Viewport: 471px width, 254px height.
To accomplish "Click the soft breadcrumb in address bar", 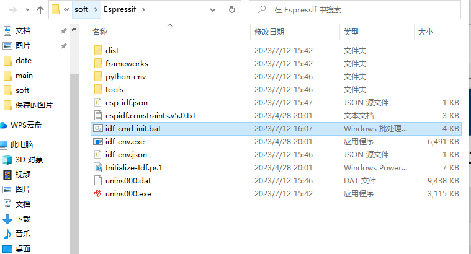I will 81,9.
